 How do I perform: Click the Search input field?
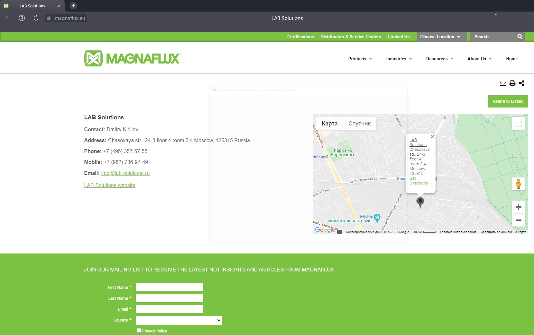click(494, 37)
